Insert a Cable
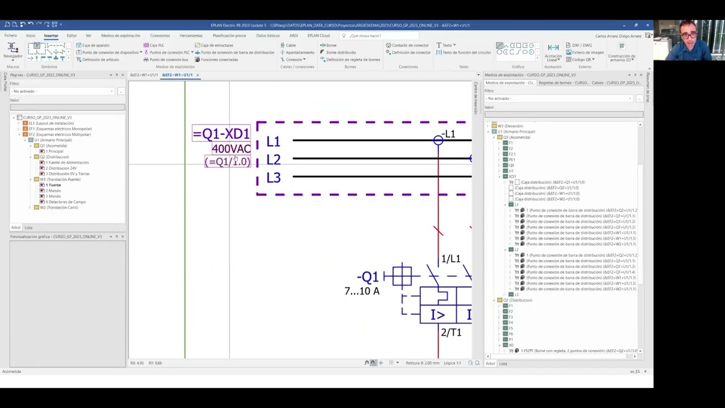725x408 pixels. point(287,45)
